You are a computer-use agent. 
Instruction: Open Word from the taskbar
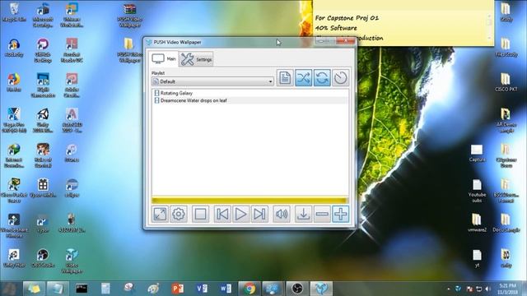pos(226,289)
